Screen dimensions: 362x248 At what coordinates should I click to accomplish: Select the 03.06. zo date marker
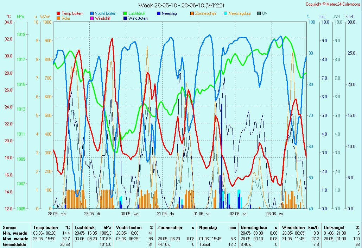pos(274,213)
